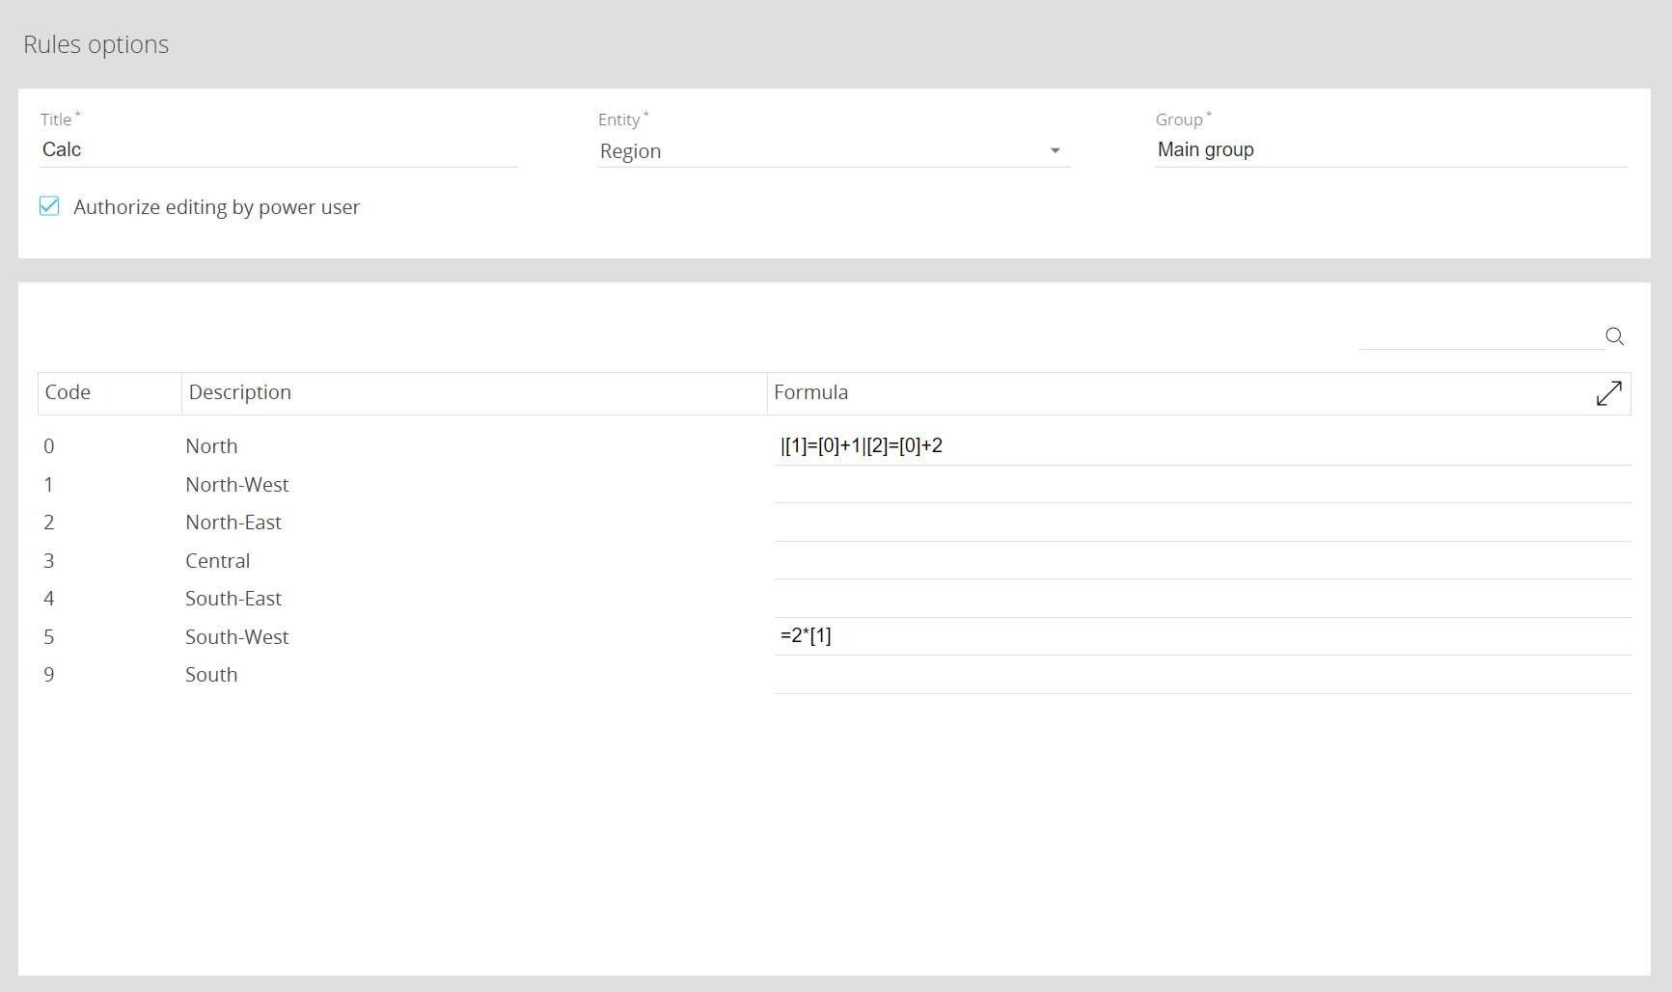This screenshot has width=1672, height=992.
Task: Open the Entity dropdown arrow
Action: click(1055, 151)
